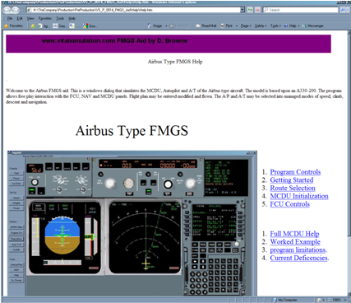This screenshot has height=303, width=351.
Task: Follow the Route Selection link
Action: (x=293, y=188)
